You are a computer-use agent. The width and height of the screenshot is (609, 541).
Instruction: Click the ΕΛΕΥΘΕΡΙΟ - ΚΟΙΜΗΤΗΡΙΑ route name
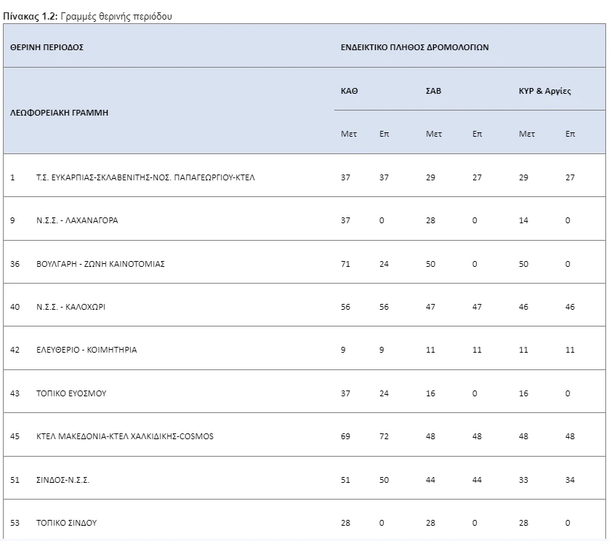86,350
